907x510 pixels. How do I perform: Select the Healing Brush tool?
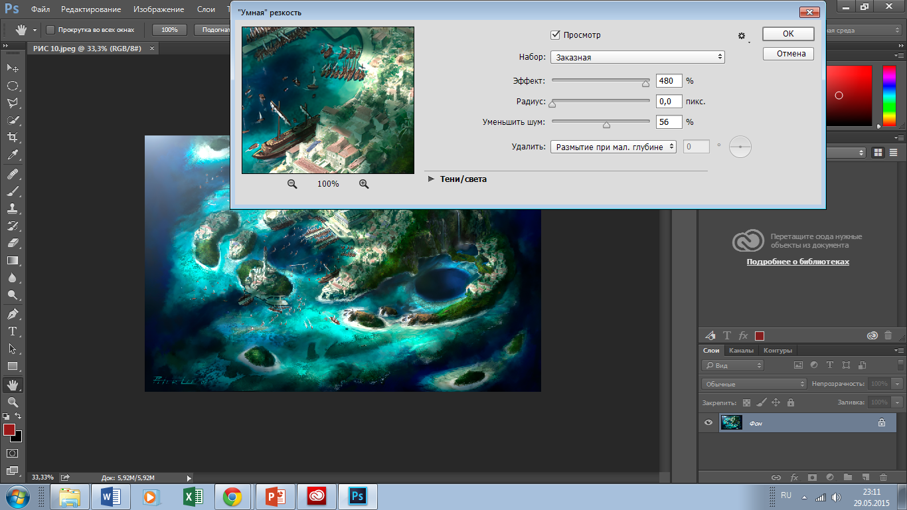[13, 174]
